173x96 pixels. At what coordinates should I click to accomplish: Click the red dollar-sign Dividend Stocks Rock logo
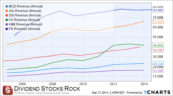pos(8,90)
